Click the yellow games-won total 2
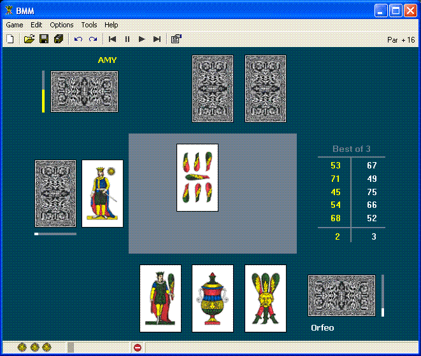The image size is (421, 356). coord(338,236)
